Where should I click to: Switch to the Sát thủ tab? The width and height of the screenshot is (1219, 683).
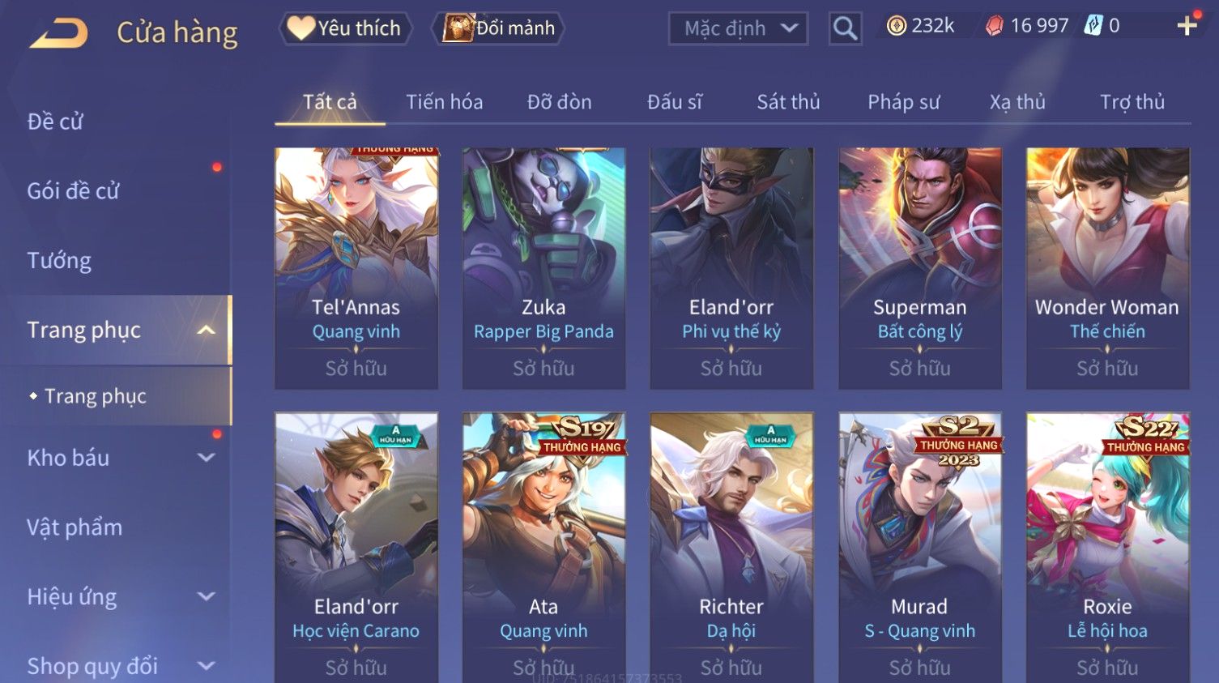click(788, 102)
